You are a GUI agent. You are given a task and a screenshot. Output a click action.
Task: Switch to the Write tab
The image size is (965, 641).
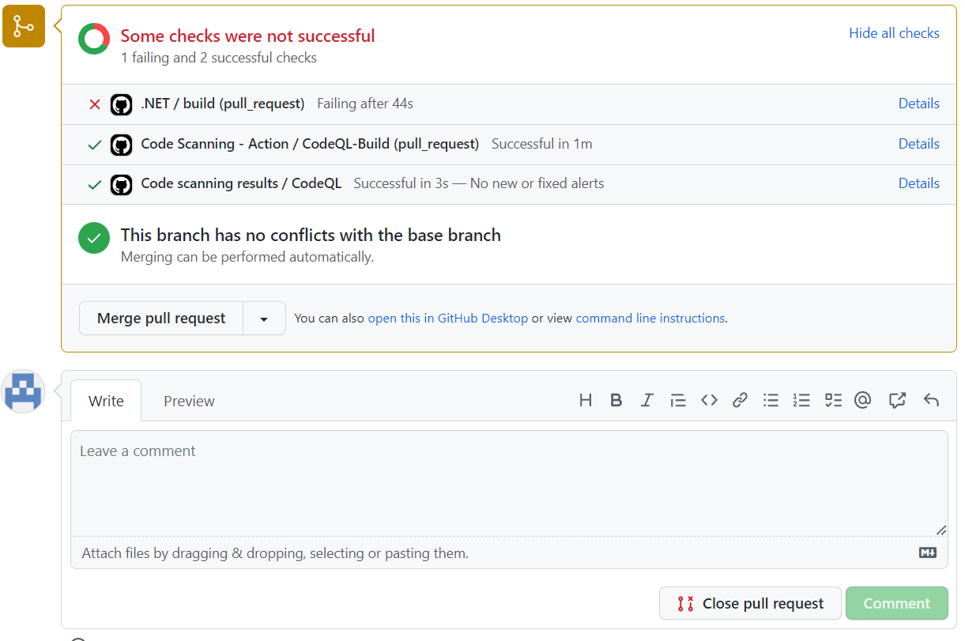106,401
